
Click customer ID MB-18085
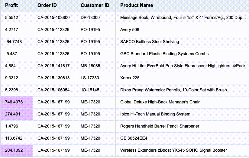pyautogui.click(x=90, y=66)
